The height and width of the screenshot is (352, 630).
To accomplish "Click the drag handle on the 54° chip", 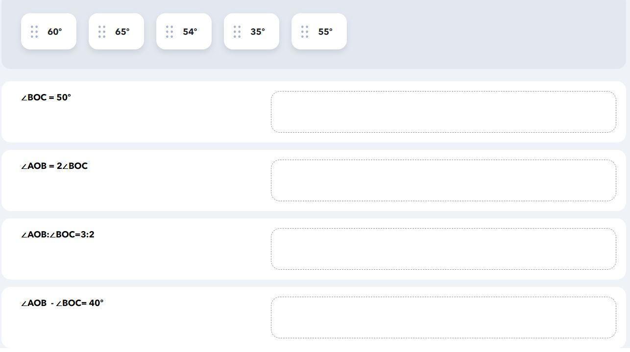I will (x=170, y=32).
